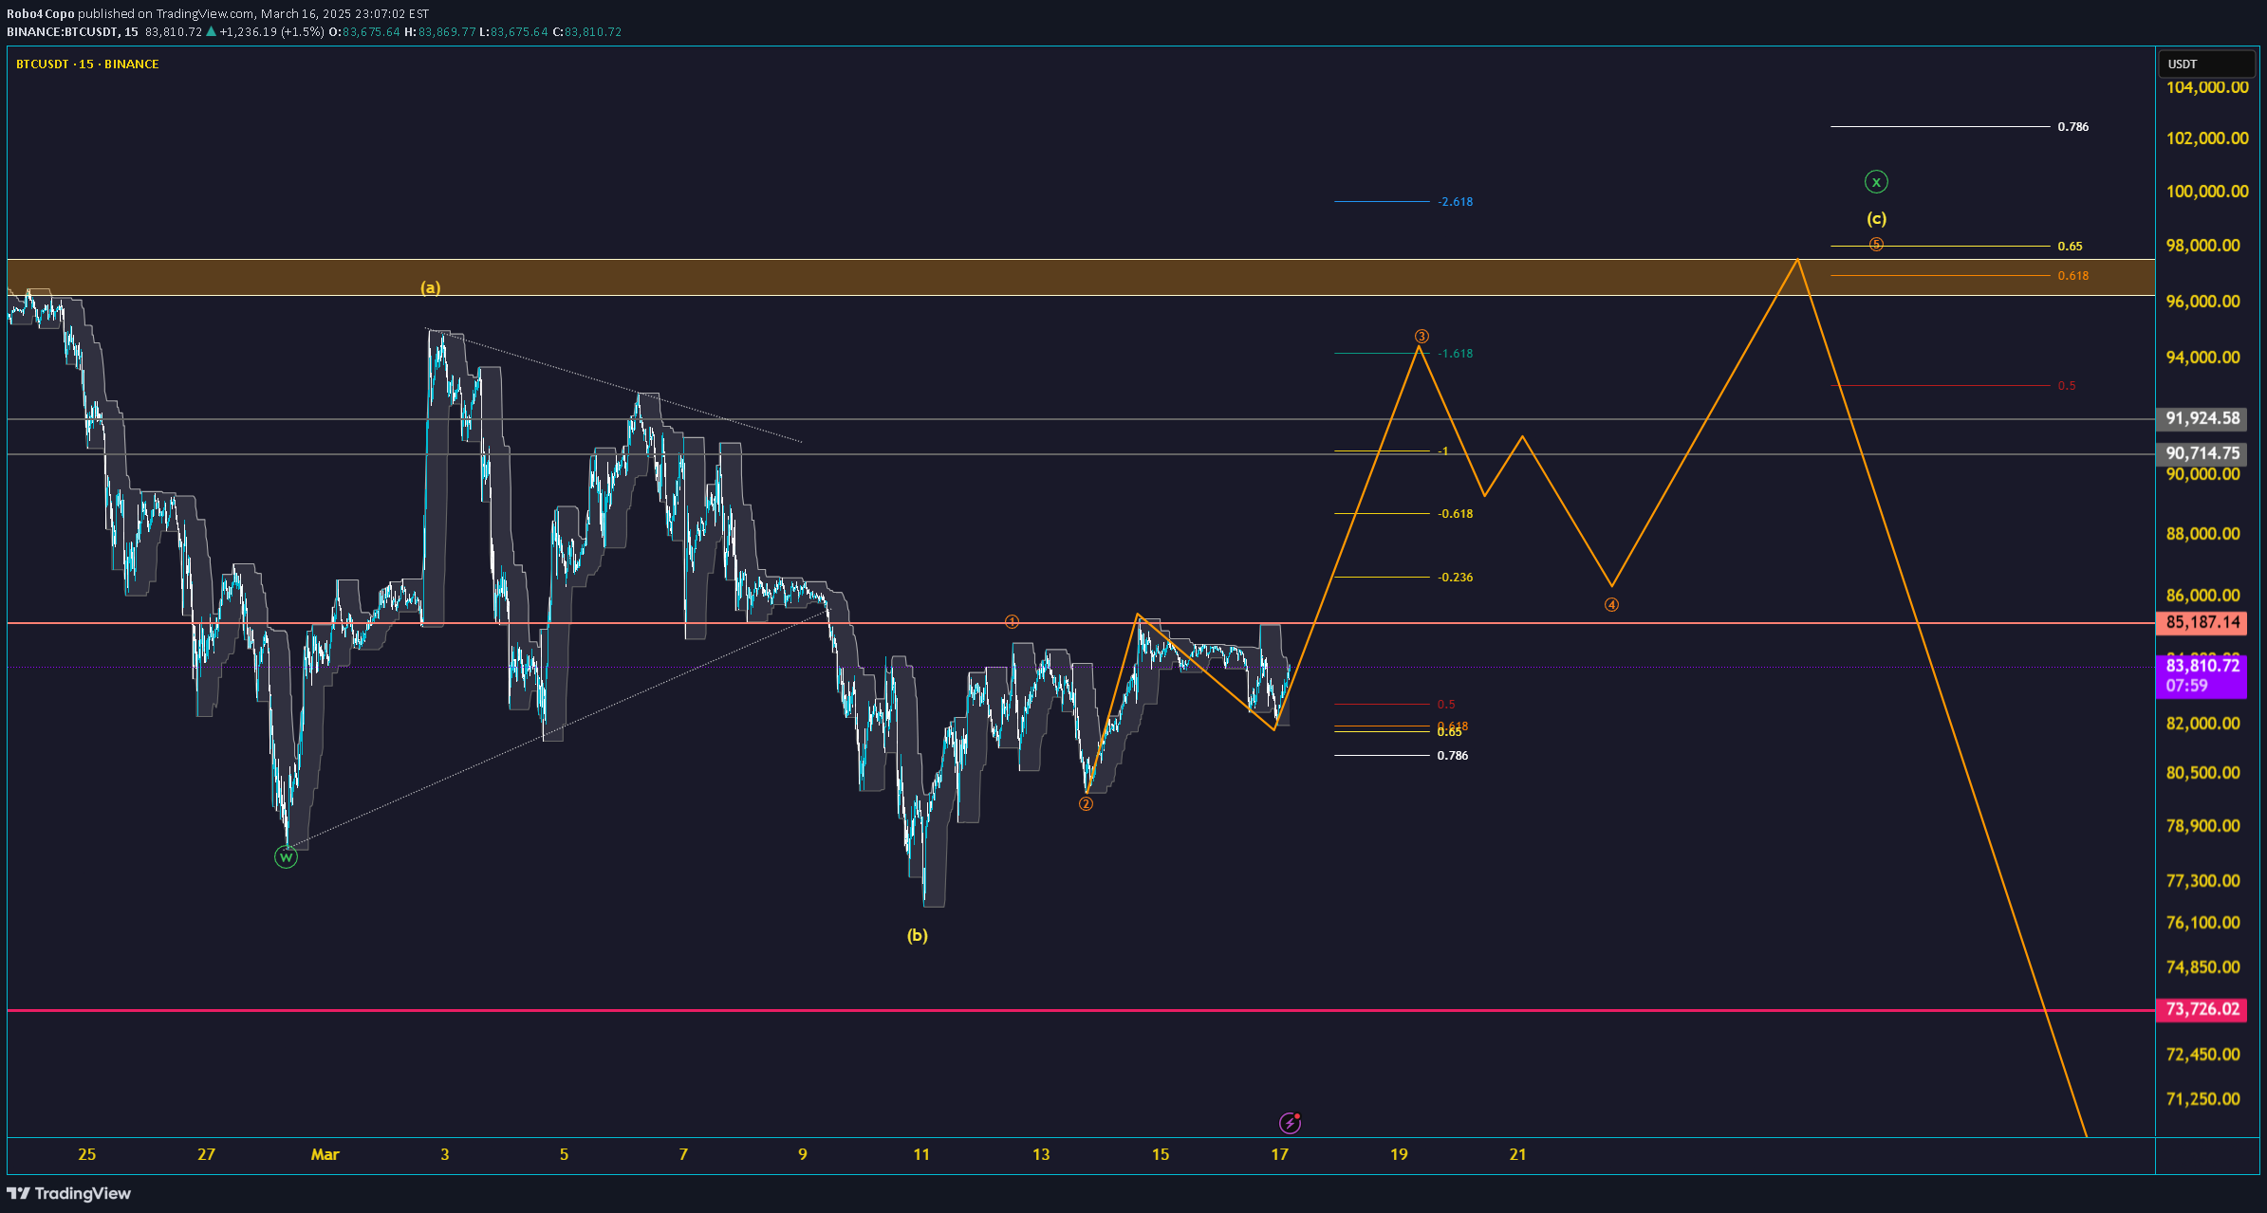Select the green circled X wave marker
This screenshot has height=1213, width=2267.
point(1876,182)
